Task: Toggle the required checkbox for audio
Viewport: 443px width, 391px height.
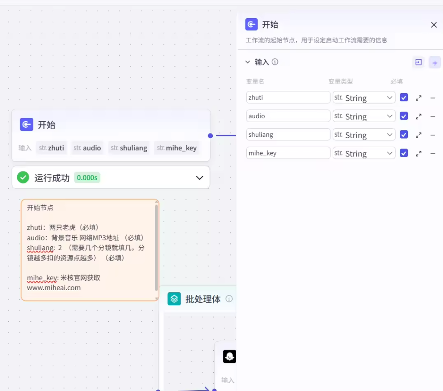Action: (x=404, y=116)
